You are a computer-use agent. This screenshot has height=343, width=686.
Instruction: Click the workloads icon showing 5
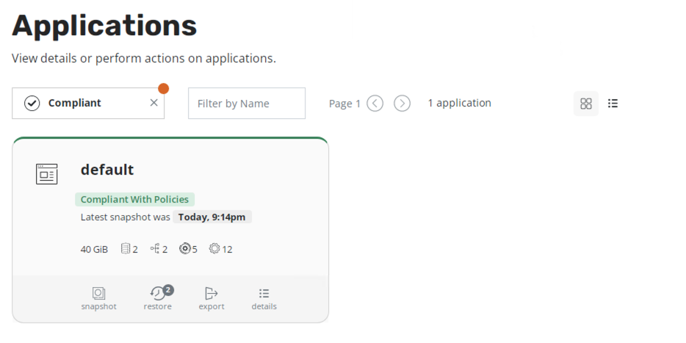(184, 249)
